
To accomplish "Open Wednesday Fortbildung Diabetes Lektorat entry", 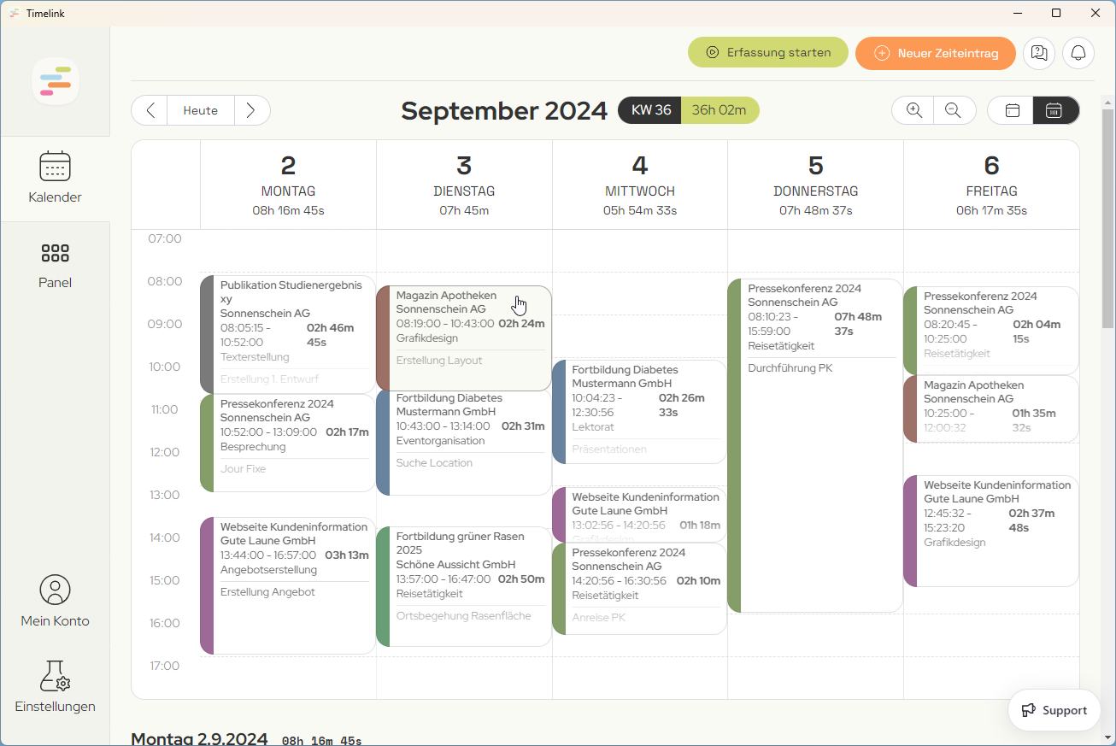I will pyautogui.click(x=640, y=412).
